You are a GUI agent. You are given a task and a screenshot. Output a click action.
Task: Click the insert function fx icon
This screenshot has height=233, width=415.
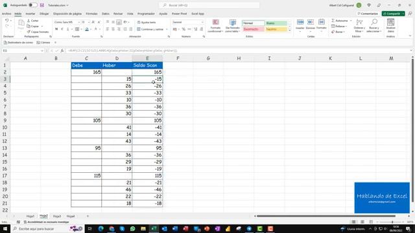pyautogui.click(x=62, y=50)
